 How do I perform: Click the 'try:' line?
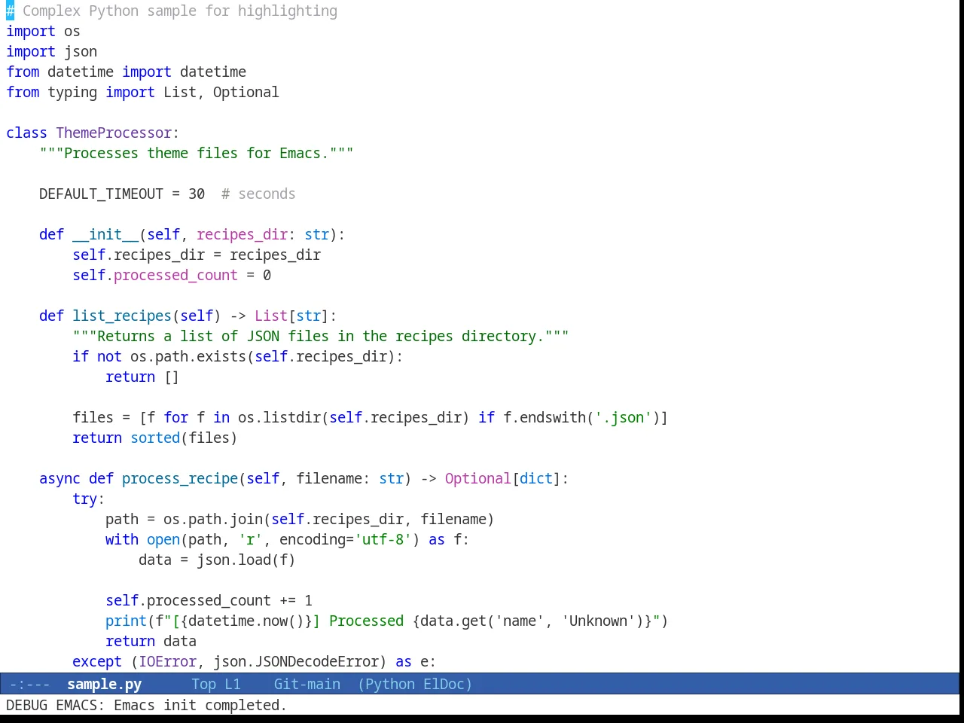pos(89,499)
